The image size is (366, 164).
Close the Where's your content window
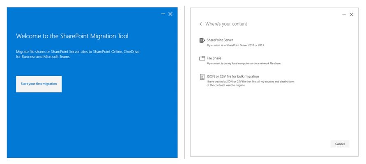tap(351, 14)
